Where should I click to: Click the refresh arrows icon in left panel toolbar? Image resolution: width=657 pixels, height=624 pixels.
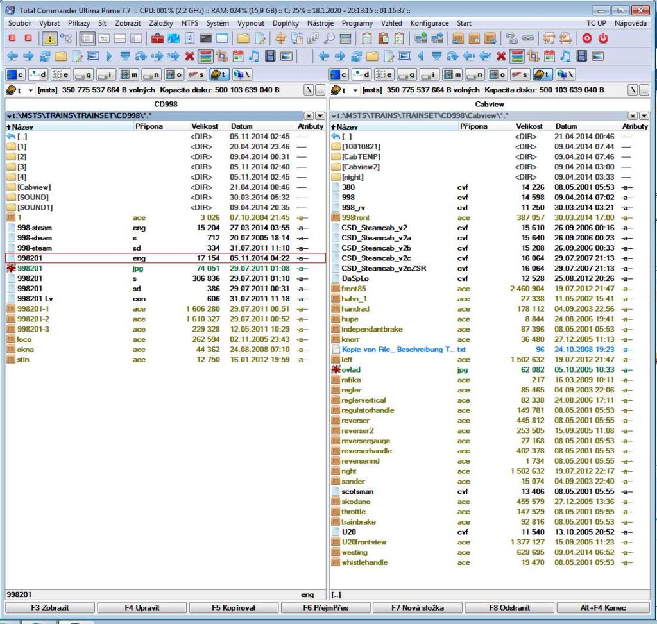click(x=45, y=56)
